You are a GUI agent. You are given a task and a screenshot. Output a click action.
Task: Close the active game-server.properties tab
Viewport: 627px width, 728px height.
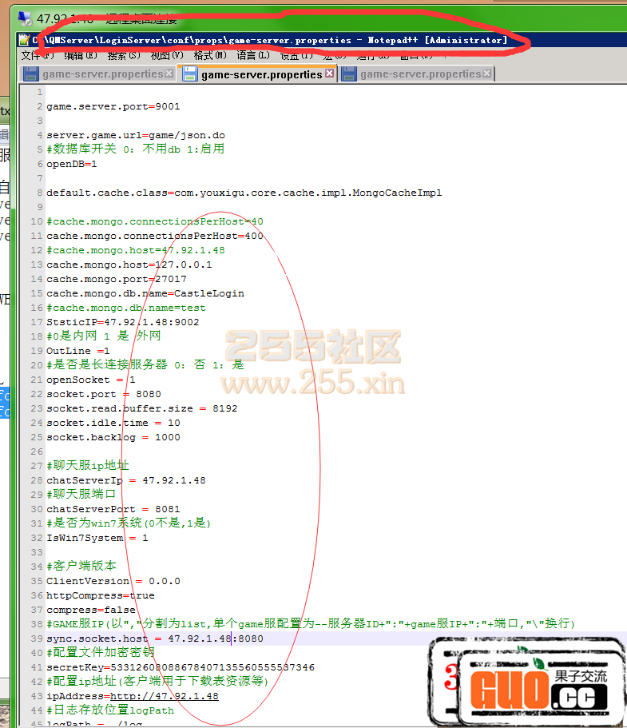[328, 74]
